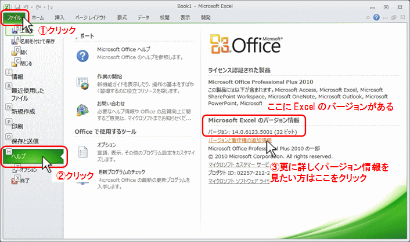Switch to the ホーム ribbon tab
The width and height of the screenshot is (410, 242).
pos(38,18)
